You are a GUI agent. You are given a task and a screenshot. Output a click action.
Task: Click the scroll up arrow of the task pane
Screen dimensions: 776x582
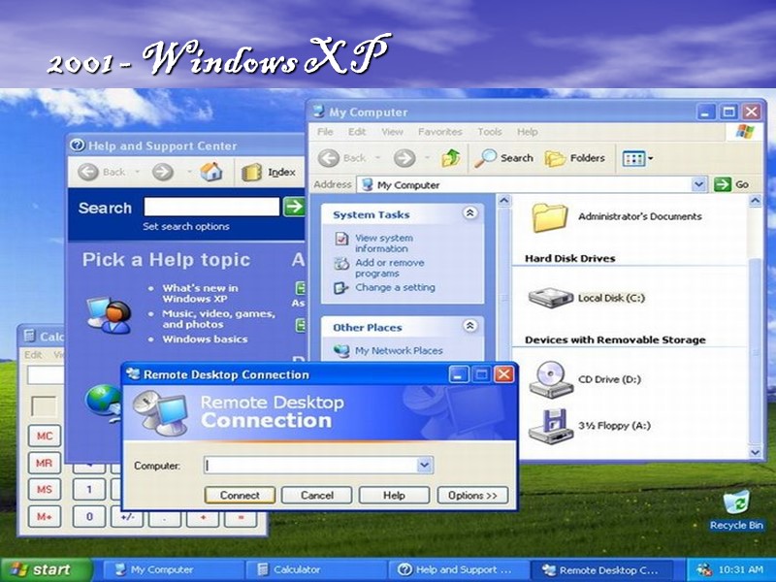point(503,201)
